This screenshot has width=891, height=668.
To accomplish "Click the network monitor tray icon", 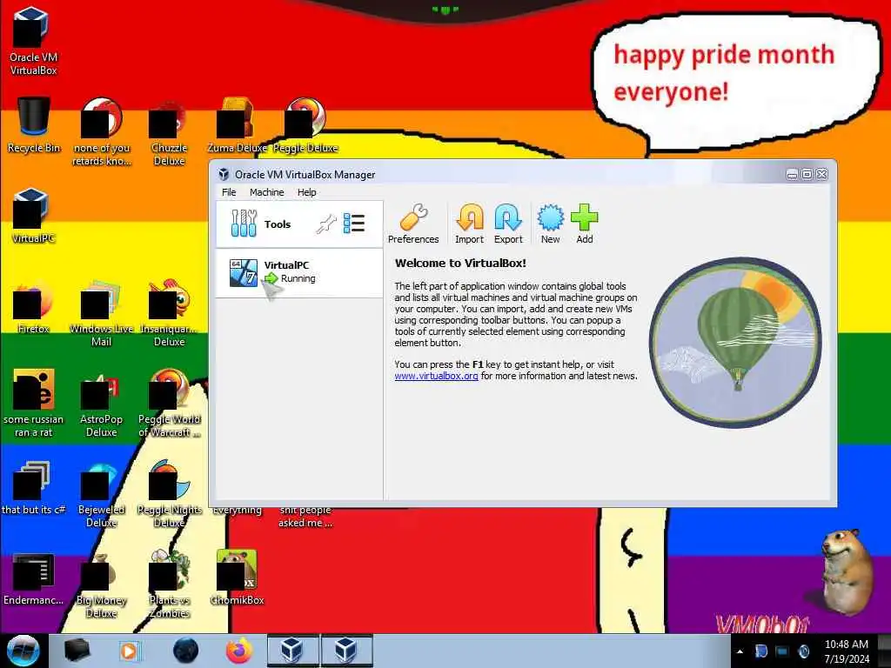I will pyautogui.click(x=782, y=651).
